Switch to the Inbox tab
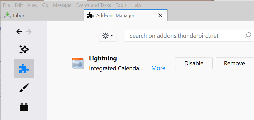254x120 pixels. 42,15
